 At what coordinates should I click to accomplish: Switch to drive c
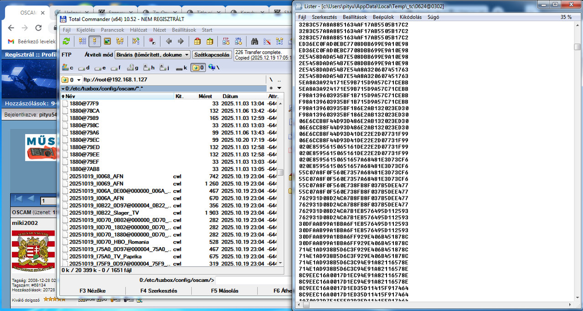[68, 67]
